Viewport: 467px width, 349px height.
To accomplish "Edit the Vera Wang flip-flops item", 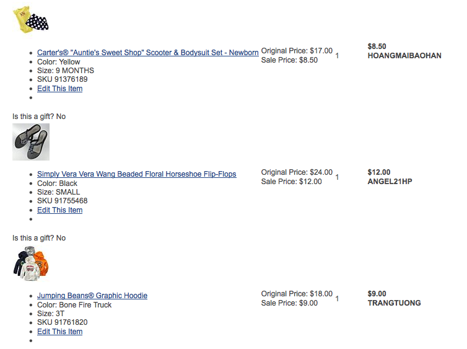I will (60, 210).
